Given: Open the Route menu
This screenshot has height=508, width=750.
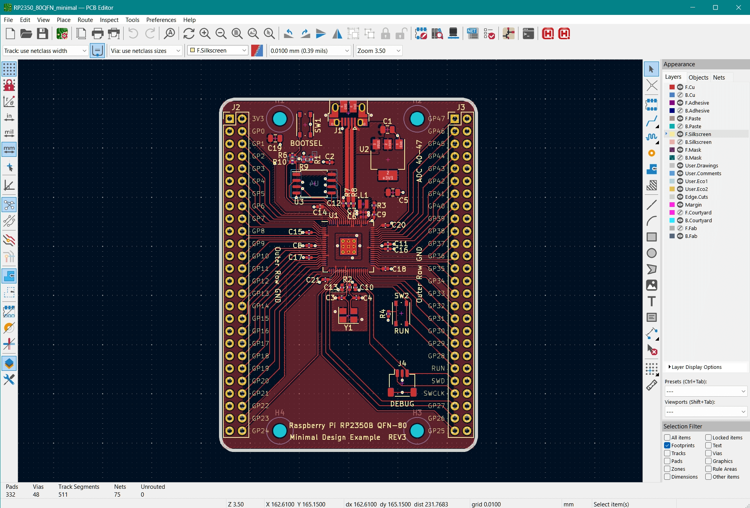Looking at the screenshot, I should pos(85,20).
